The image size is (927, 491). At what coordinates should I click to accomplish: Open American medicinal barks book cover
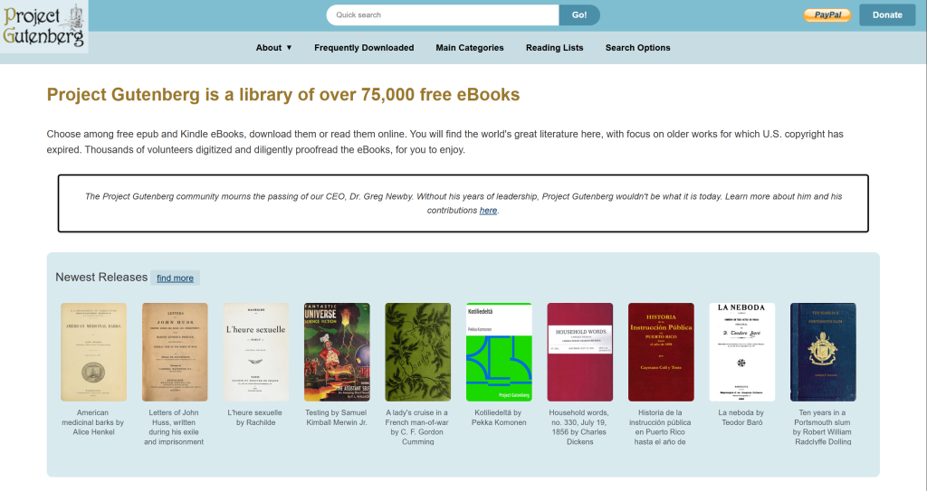point(93,351)
